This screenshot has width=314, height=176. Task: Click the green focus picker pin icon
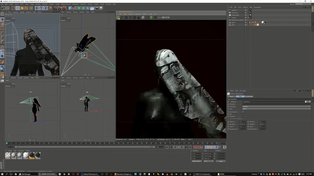click(x=151, y=18)
